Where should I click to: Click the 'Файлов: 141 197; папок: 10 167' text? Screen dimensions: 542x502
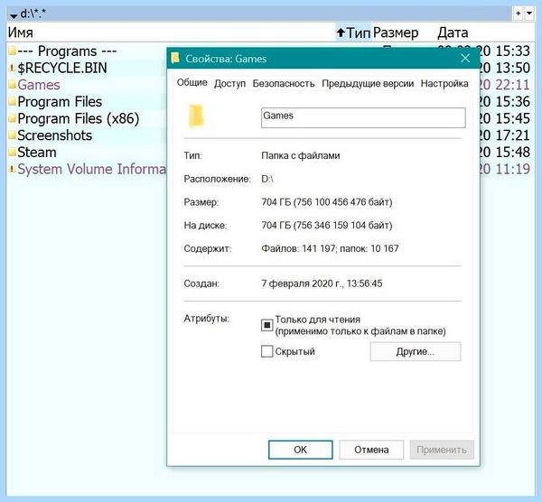click(x=330, y=248)
